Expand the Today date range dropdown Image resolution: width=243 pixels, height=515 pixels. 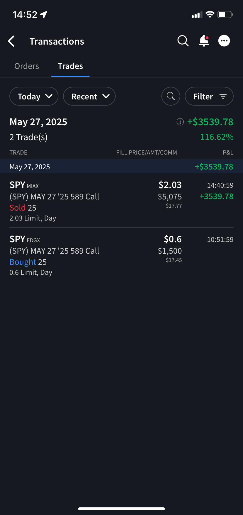34,96
